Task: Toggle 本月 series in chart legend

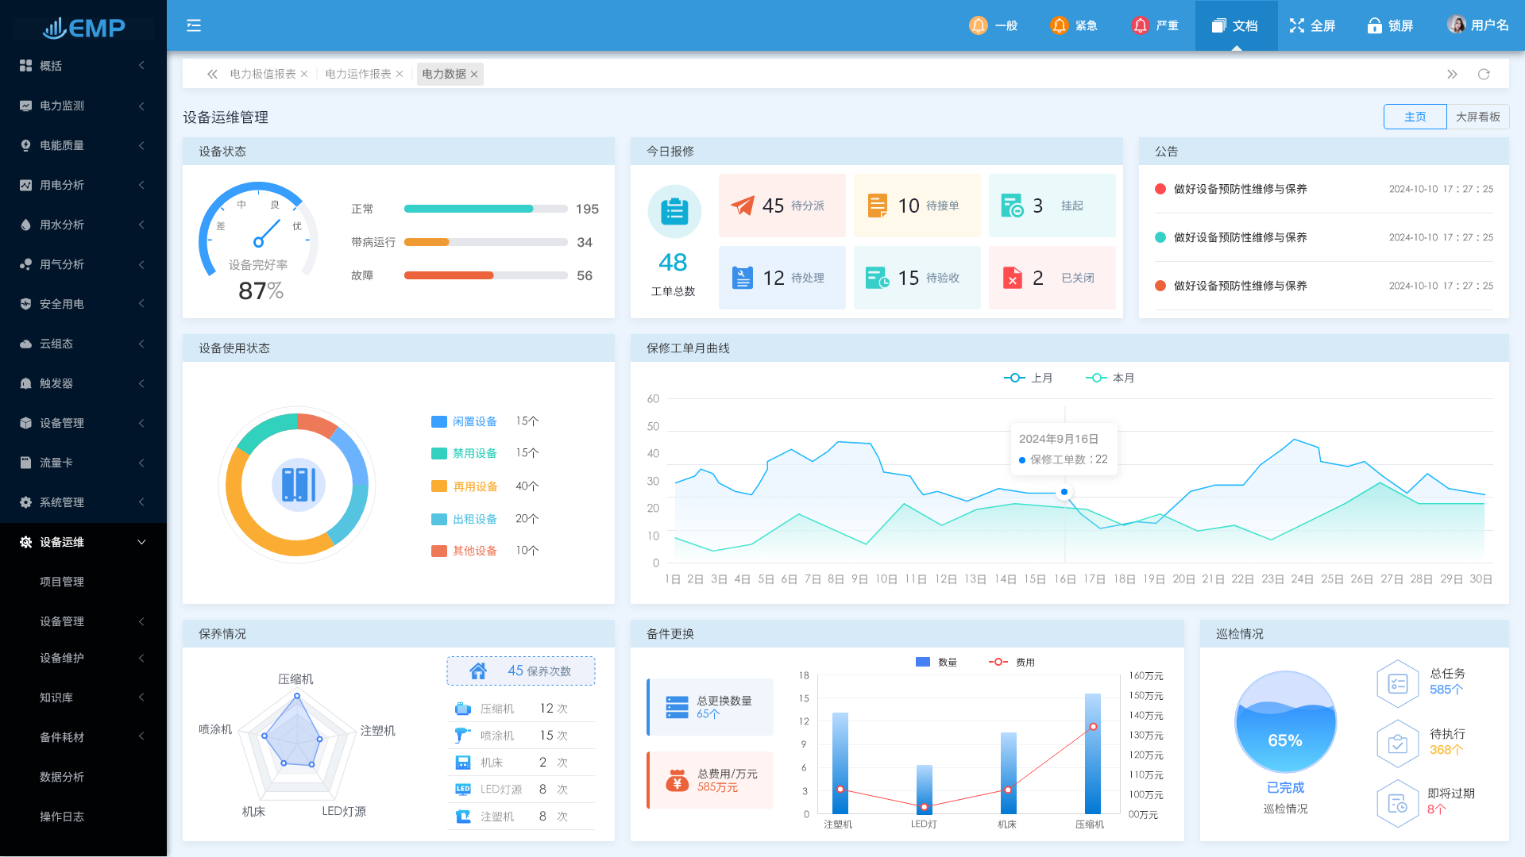Action: [x=1110, y=378]
